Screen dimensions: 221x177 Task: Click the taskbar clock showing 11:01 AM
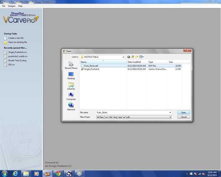pos(212,174)
